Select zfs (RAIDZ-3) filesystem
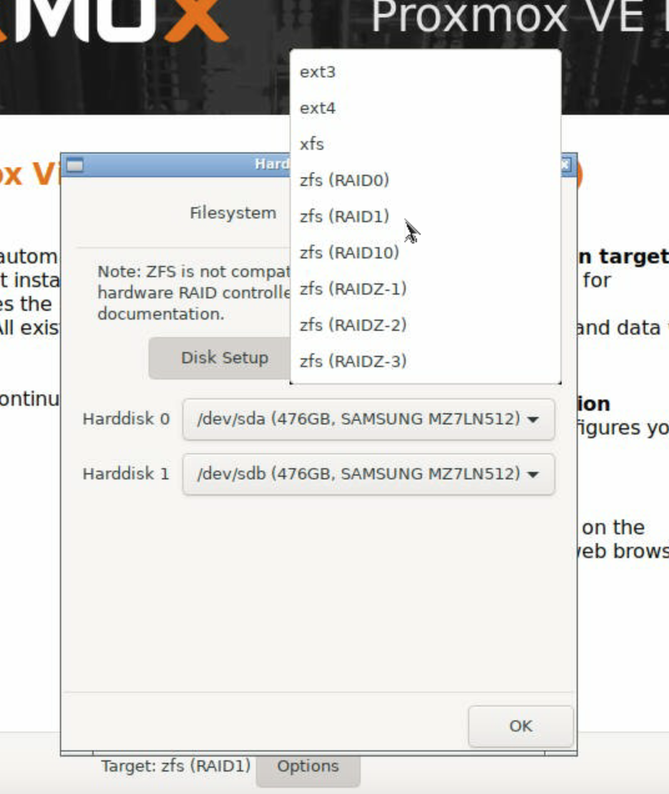This screenshot has height=794, width=669. tap(353, 361)
